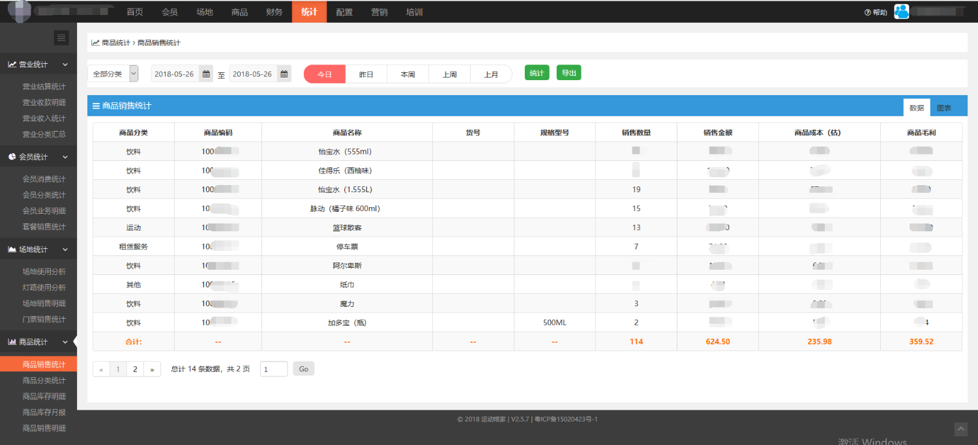This screenshot has width=978, height=445.
Task: Open 营业收入统计 in the sidebar
Action: 44,119
